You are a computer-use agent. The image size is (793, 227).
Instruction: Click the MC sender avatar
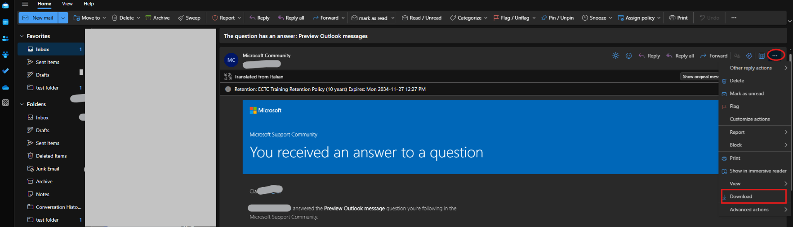(231, 60)
